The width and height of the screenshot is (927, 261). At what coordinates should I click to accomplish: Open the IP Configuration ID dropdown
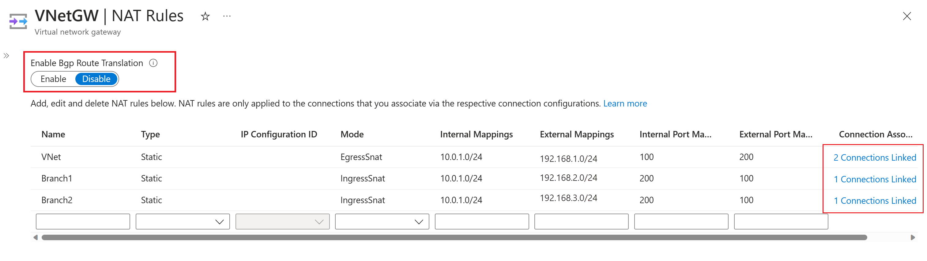tap(282, 222)
